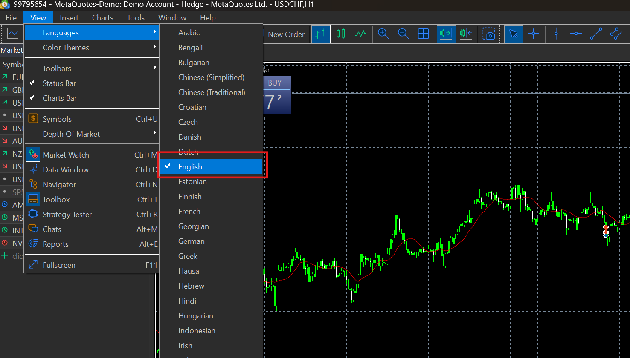This screenshot has height=358, width=630.
Task: Switch chart to line chart mode
Action: [x=361, y=34]
